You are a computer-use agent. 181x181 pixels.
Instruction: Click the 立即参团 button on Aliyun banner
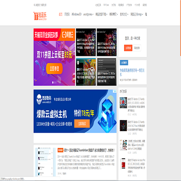(54, 68)
